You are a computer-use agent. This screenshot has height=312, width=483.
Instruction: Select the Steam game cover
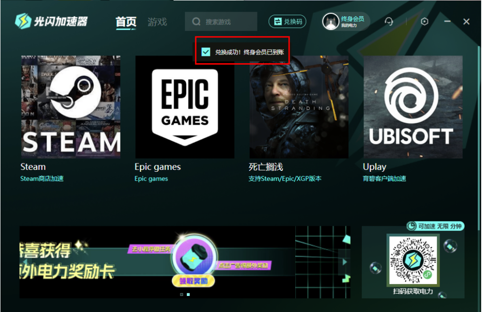(x=71, y=107)
